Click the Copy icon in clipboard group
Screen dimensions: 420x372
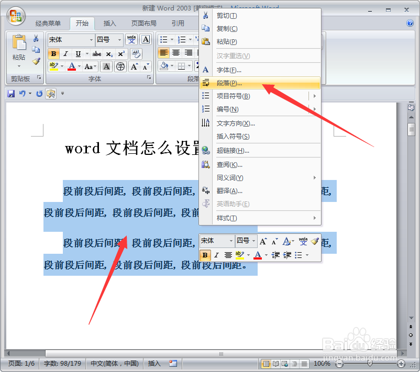click(x=36, y=50)
